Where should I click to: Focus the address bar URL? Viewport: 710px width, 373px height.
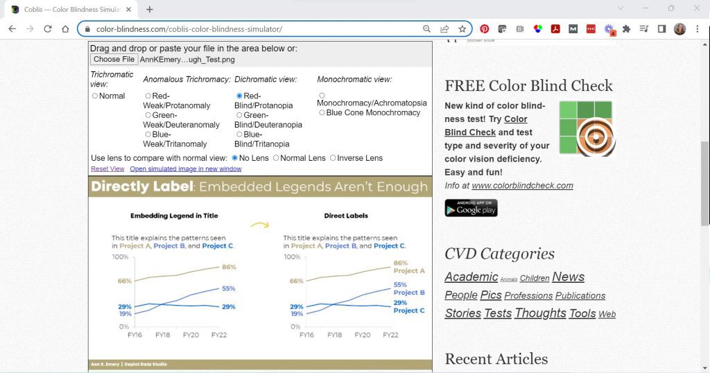(x=189, y=29)
